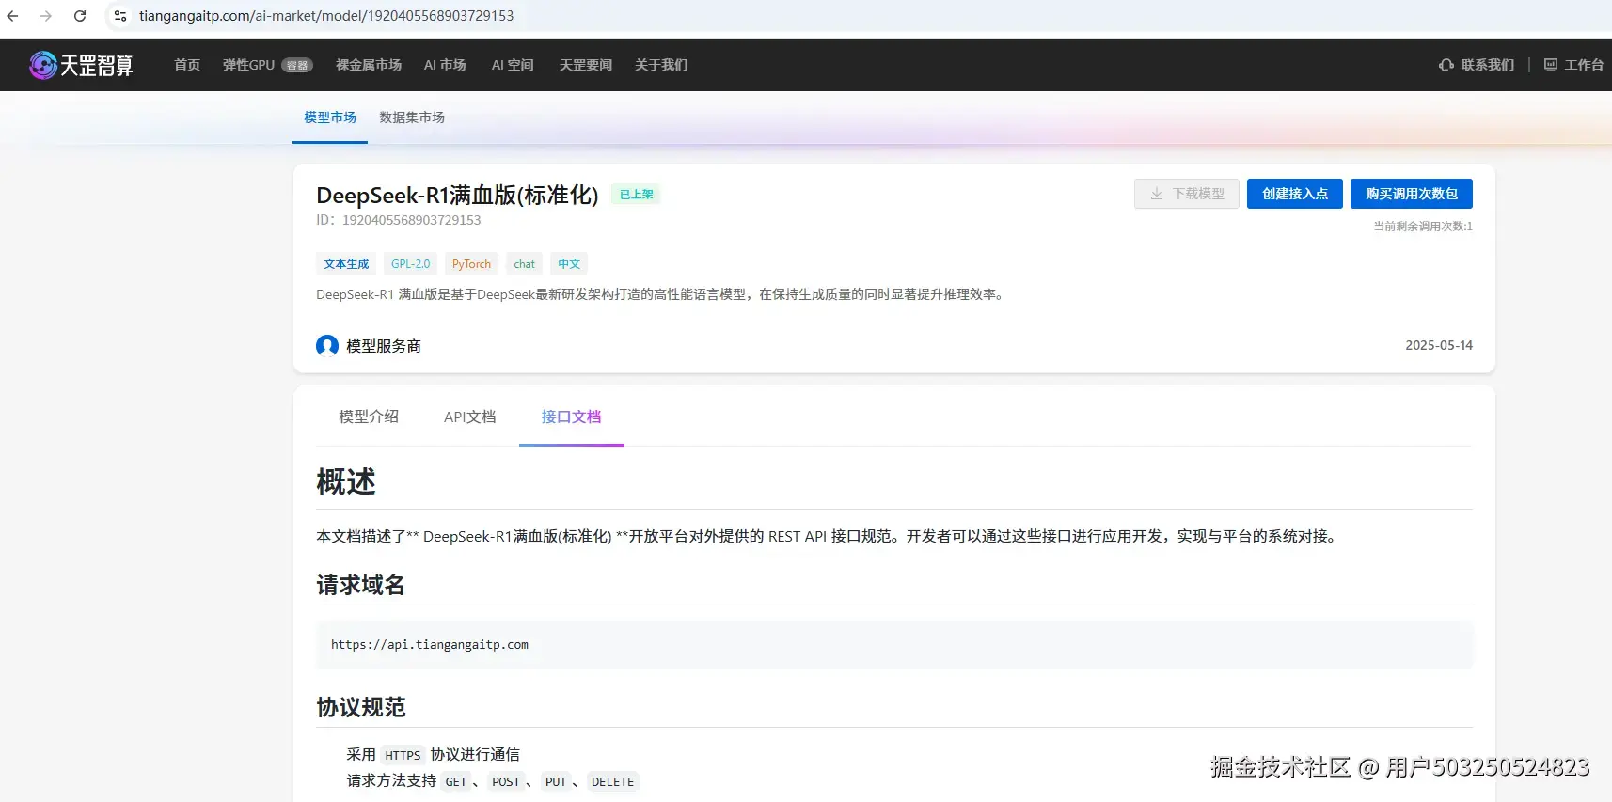Viewport: 1612px width, 802px height.
Task: Open 关于我们 navigation item
Action: point(661,65)
